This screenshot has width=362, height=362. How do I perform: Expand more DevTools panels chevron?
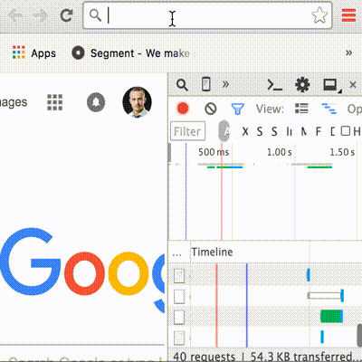225,84
